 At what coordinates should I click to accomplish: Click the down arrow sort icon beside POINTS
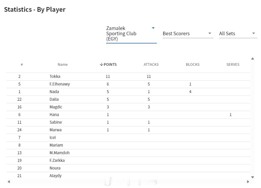click(x=102, y=65)
